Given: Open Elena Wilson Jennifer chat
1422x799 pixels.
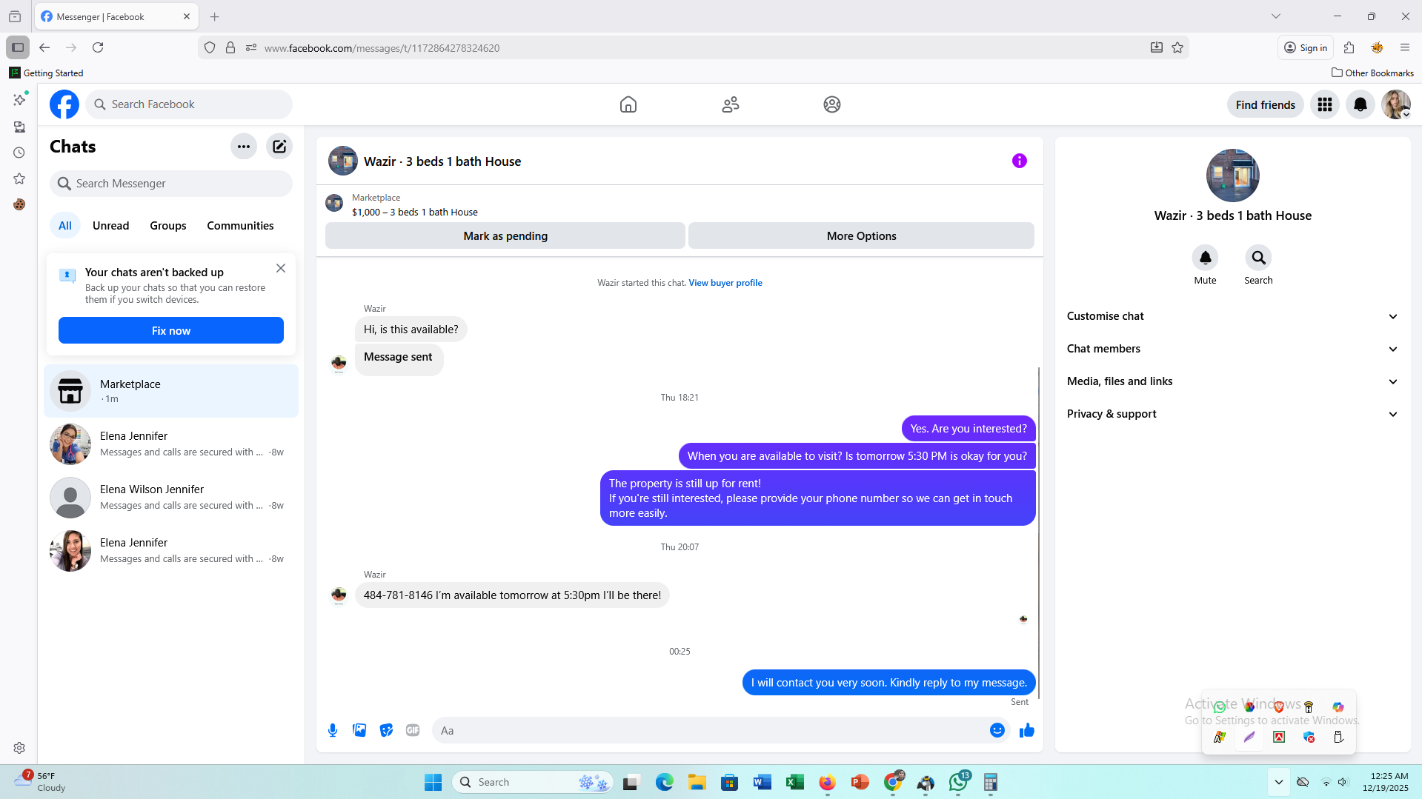Looking at the screenshot, I should 171,498.
